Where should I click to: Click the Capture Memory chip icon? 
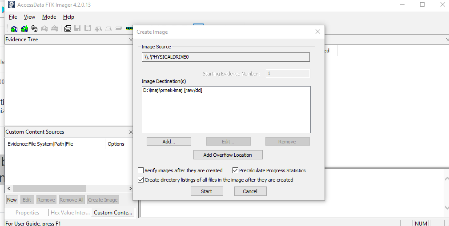129,28
